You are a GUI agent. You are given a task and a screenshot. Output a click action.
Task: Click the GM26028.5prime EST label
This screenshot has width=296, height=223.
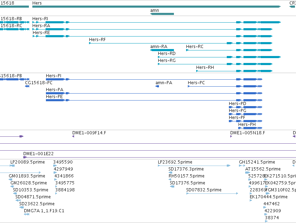(29, 183)
